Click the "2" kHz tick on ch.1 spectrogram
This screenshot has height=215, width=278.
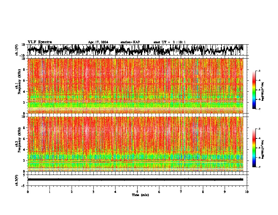[x=25, y=102]
